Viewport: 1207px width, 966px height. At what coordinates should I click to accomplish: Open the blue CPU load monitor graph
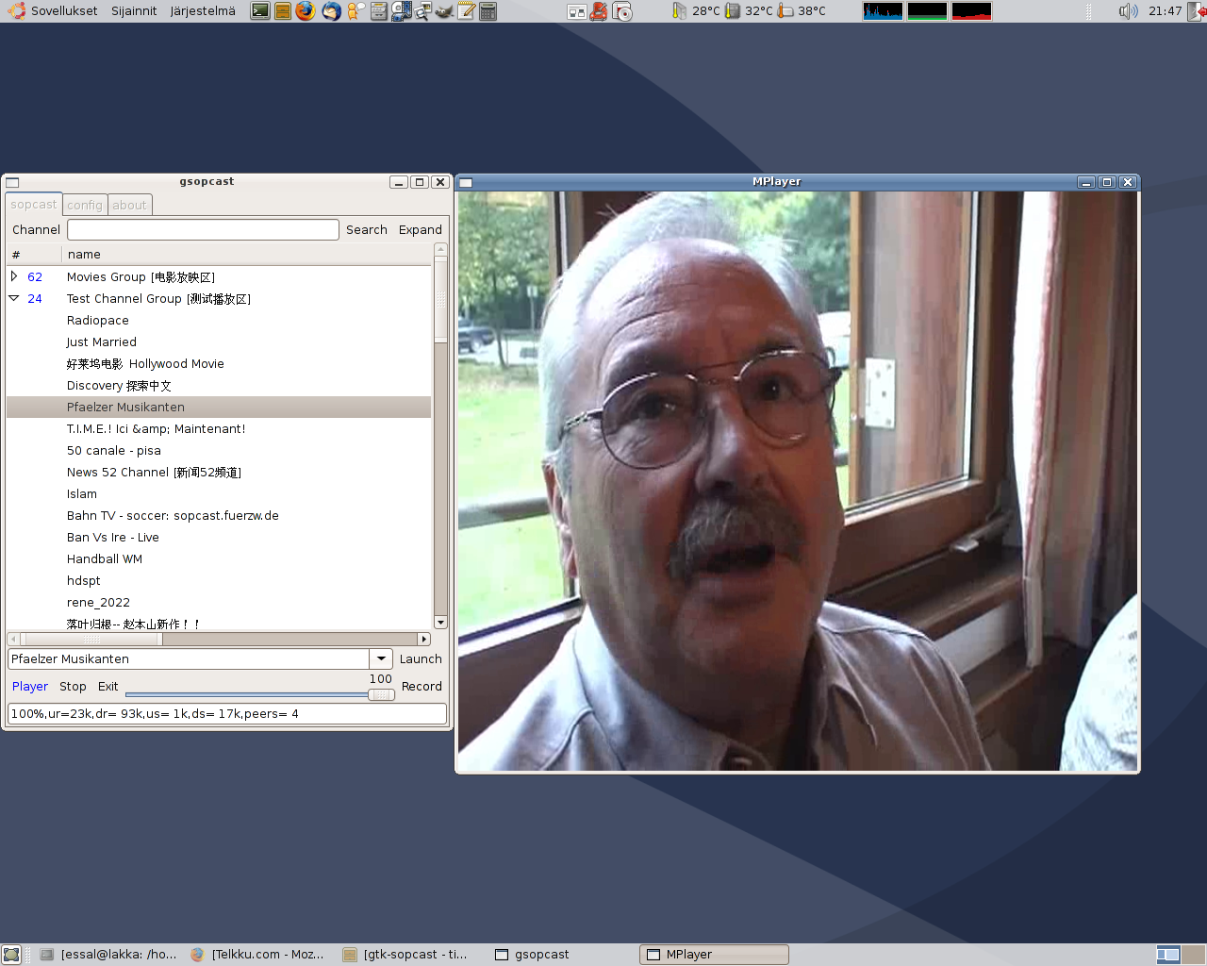[x=883, y=11]
